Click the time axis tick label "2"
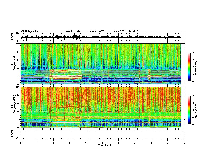This screenshot has width=207, height=160. pos(53,143)
